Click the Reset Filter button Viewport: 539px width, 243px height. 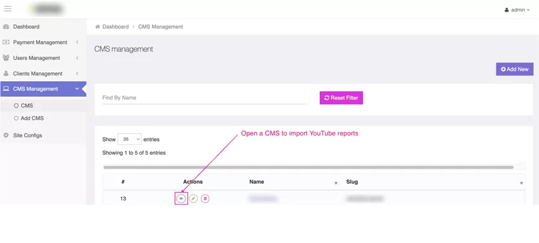pos(341,98)
